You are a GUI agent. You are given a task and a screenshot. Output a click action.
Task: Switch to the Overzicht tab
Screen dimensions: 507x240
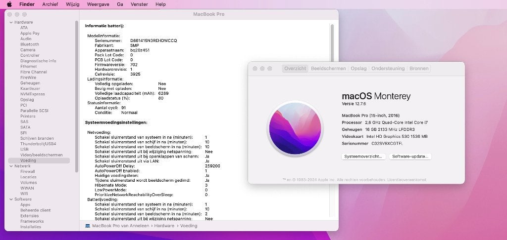pos(295,68)
